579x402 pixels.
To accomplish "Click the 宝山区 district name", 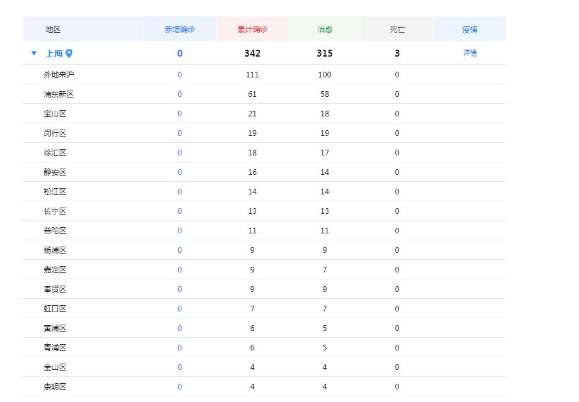I will pos(55,114).
